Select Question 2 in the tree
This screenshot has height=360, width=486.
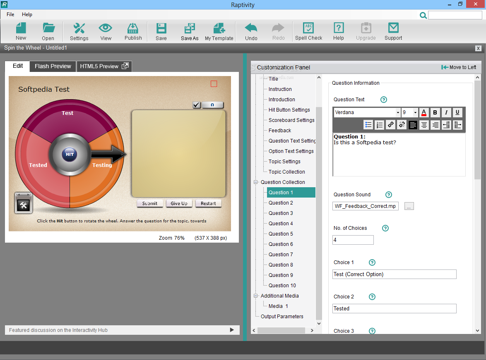click(x=281, y=203)
